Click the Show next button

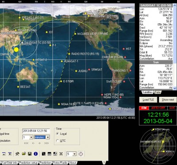point(168,100)
